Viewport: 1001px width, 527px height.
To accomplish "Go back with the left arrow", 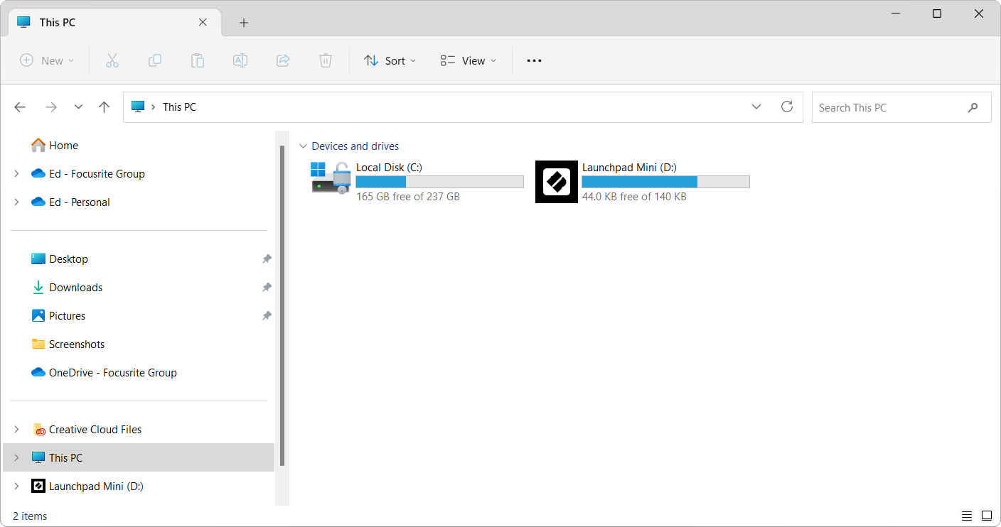I will (20, 107).
